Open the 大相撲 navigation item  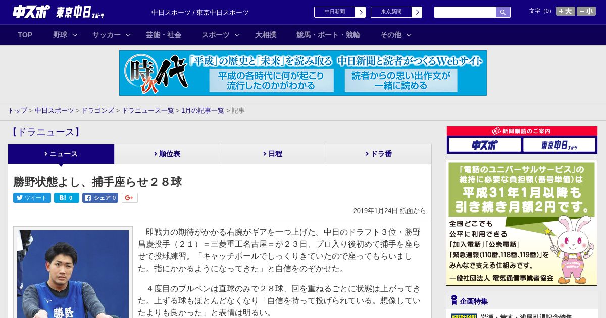pyautogui.click(x=266, y=35)
